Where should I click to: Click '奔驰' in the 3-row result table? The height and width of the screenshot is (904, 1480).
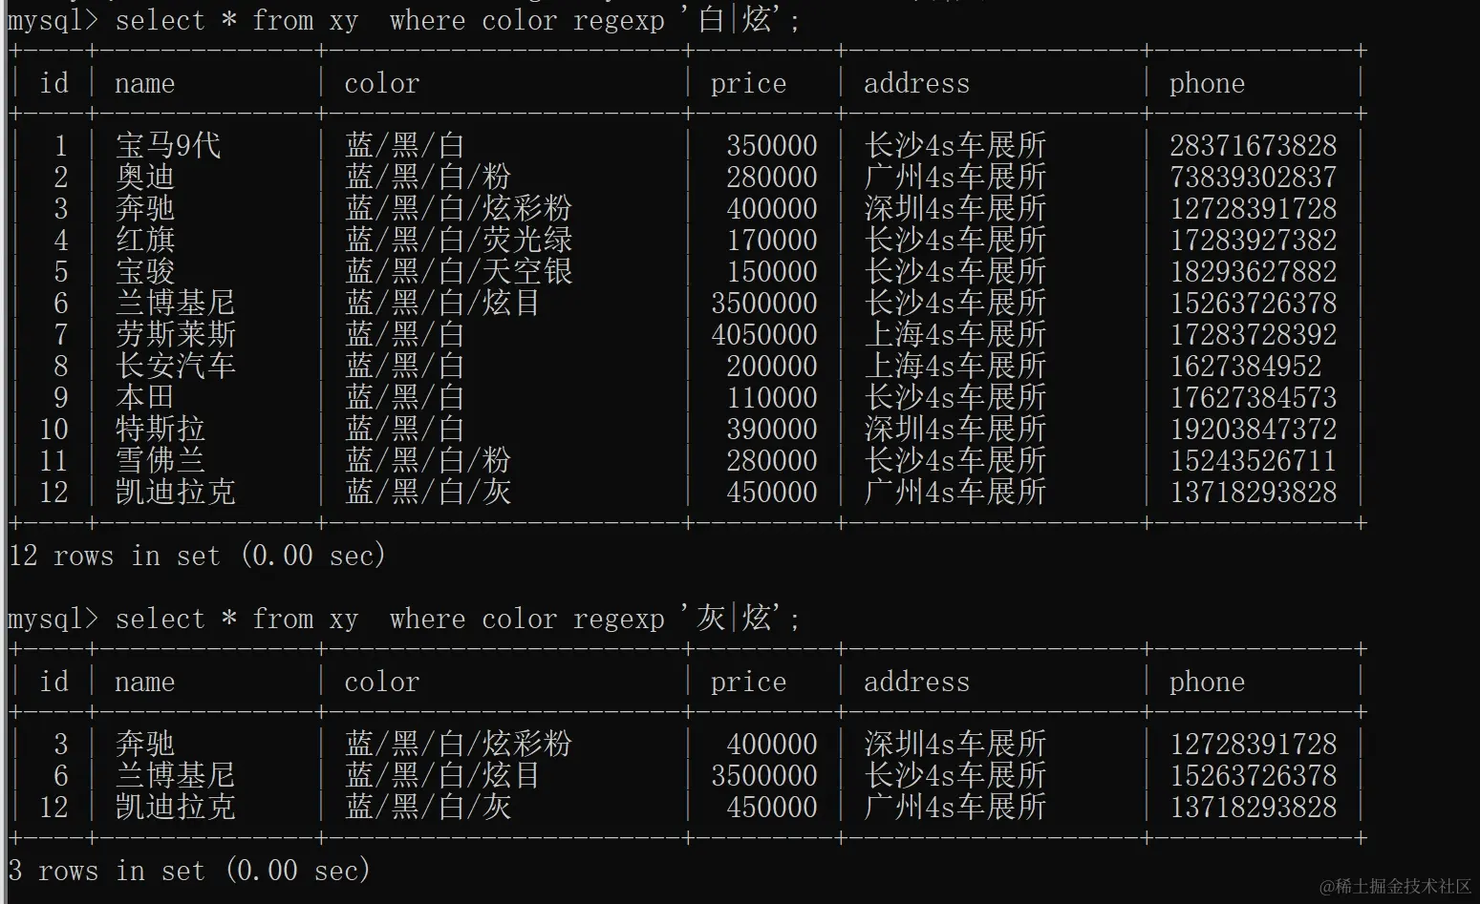[x=145, y=744]
